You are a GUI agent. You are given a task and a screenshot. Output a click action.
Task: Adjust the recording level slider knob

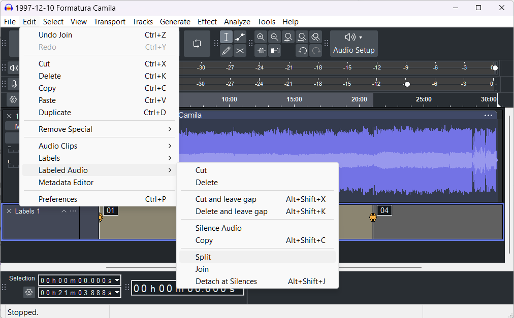pyautogui.click(x=407, y=84)
